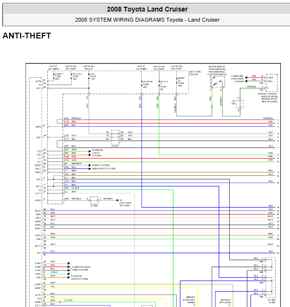
Task: Click the GRN/BLK wire label at ECM
Action: (252, 86)
